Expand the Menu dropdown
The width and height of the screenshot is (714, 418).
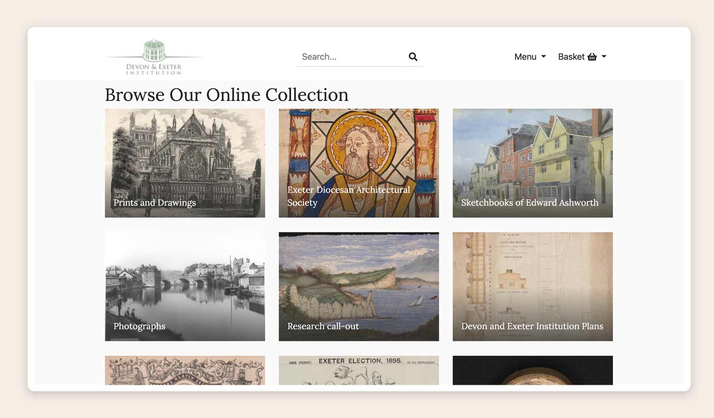pos(529,57)
